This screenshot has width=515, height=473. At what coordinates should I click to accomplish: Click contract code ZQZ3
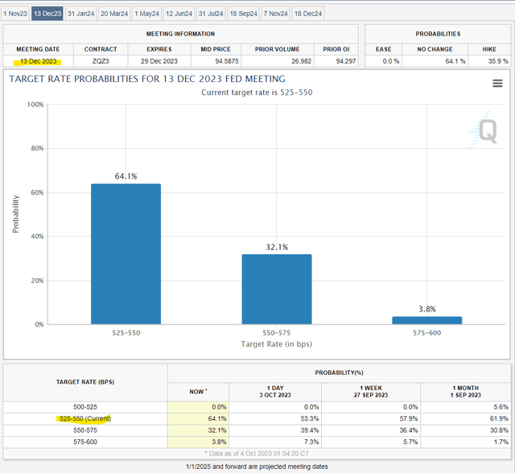click(101, 61)
